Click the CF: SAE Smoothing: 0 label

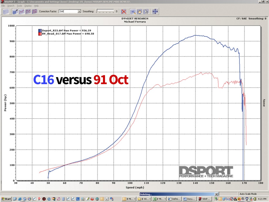[251, 19]
